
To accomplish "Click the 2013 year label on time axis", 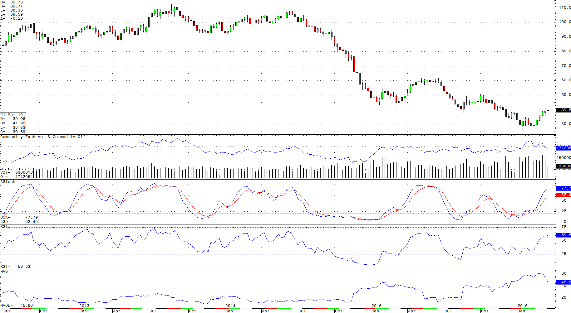I will 84,306.
